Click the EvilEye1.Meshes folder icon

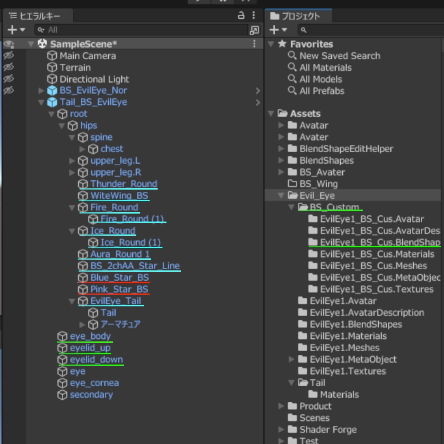click(302, 347)
